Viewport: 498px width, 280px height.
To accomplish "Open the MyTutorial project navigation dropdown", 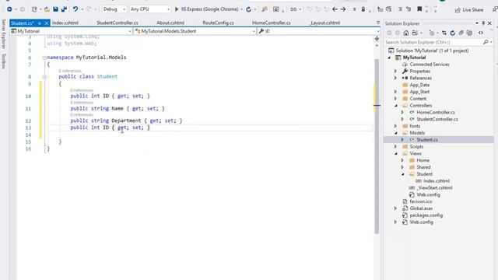I will (x=71, y=31).
